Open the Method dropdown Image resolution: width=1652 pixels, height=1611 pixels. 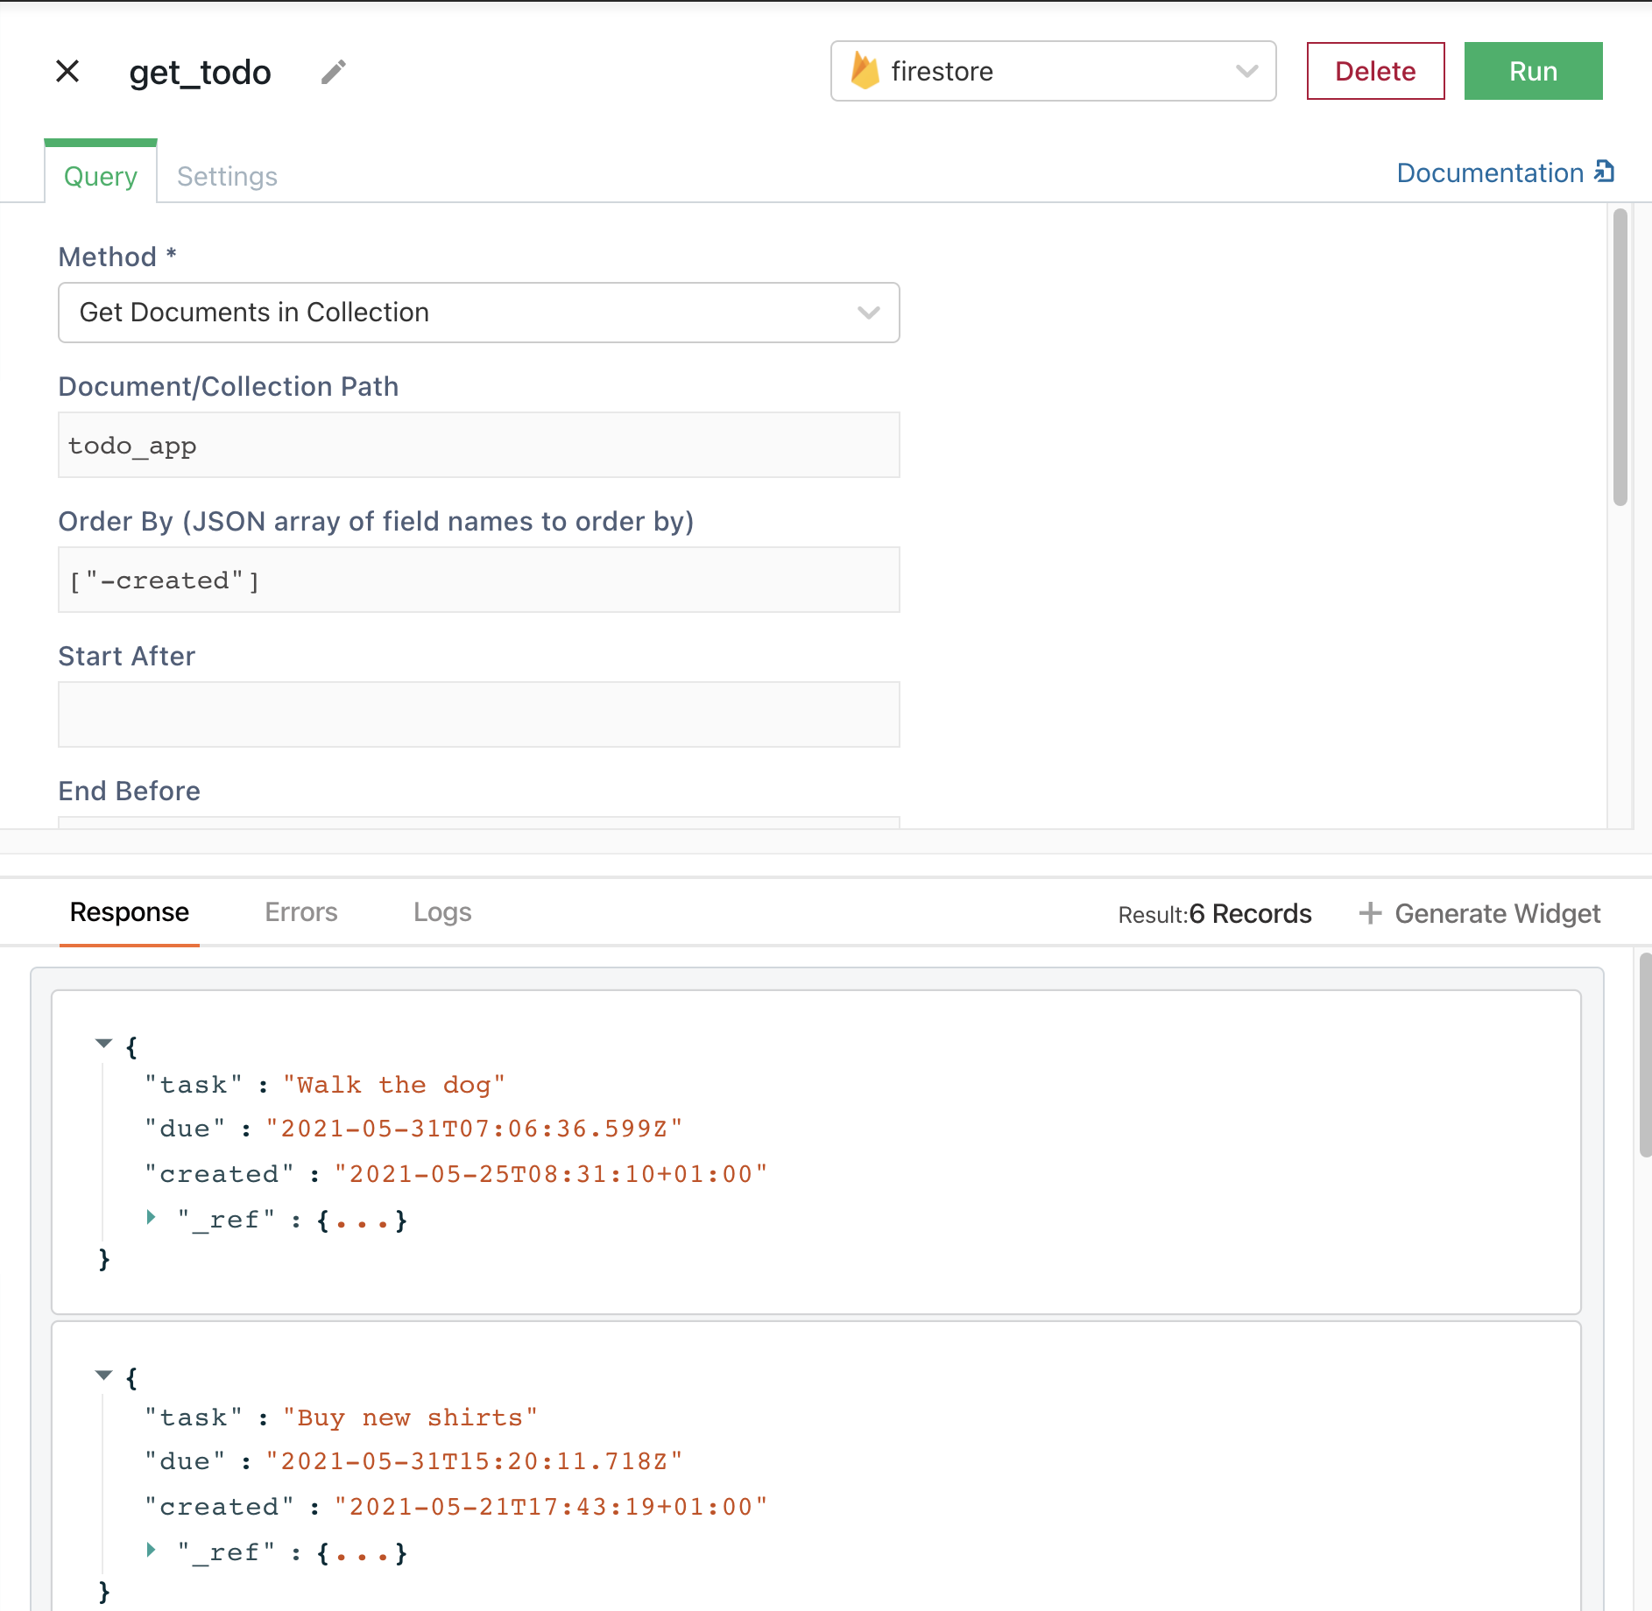pos(866,313)
